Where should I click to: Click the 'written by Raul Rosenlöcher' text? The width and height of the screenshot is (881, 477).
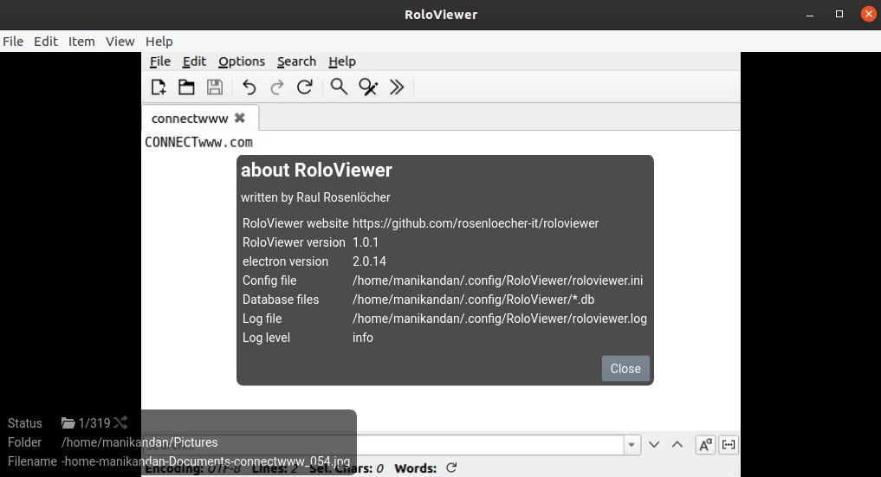(315, 197)
